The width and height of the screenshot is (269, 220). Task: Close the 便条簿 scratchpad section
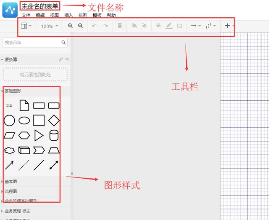click(67, 59)
